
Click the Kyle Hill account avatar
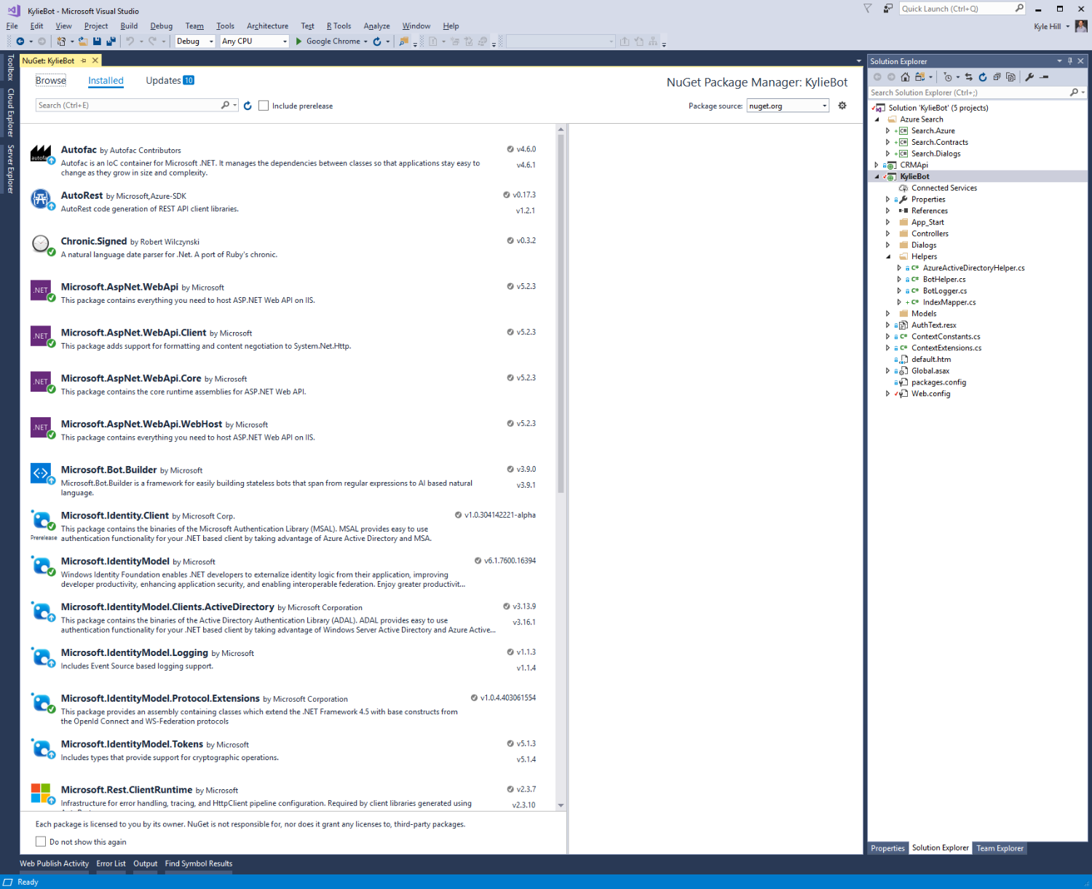pos(1081,26)
